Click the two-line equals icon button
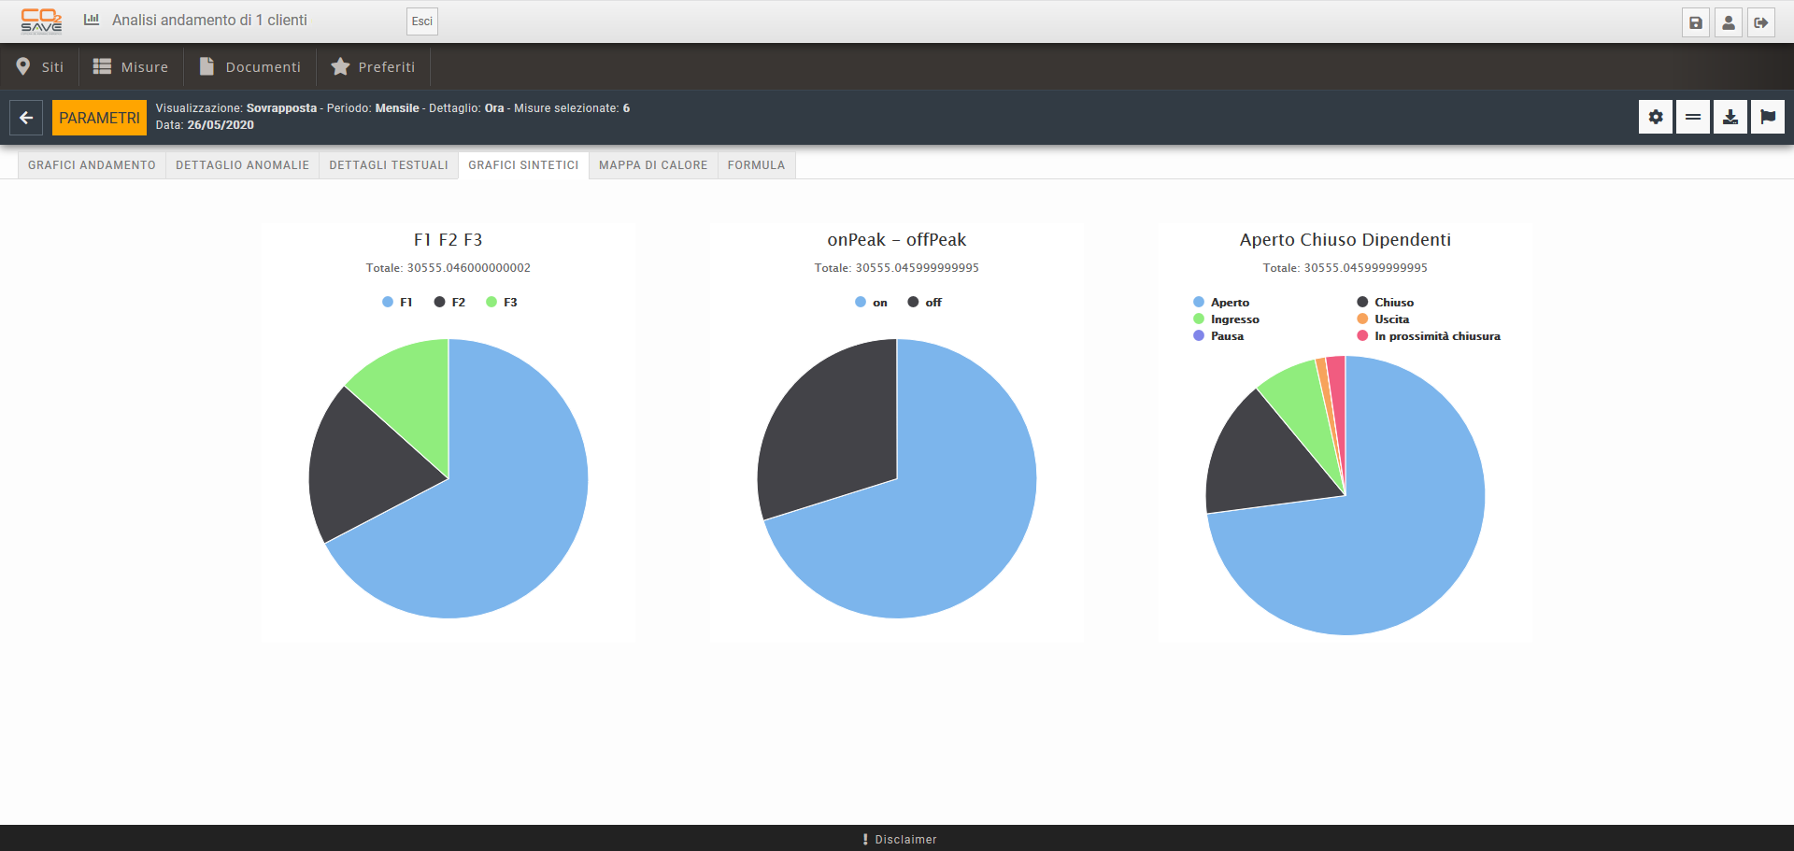Viewport: 1794px width, 851px height. (x=1693, y=117)
